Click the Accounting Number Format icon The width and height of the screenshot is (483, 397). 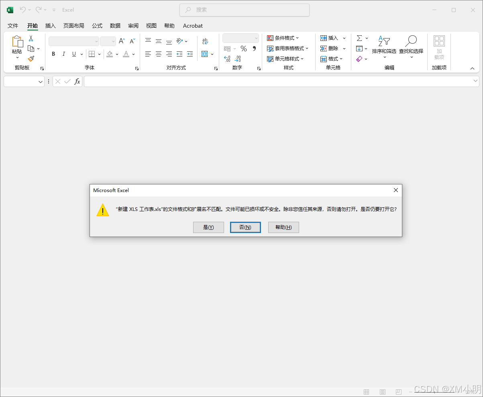(227, 49)
